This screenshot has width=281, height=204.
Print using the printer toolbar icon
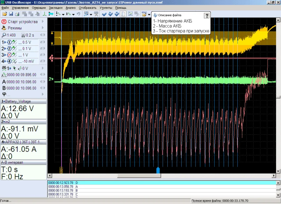[x=17, y=14]
